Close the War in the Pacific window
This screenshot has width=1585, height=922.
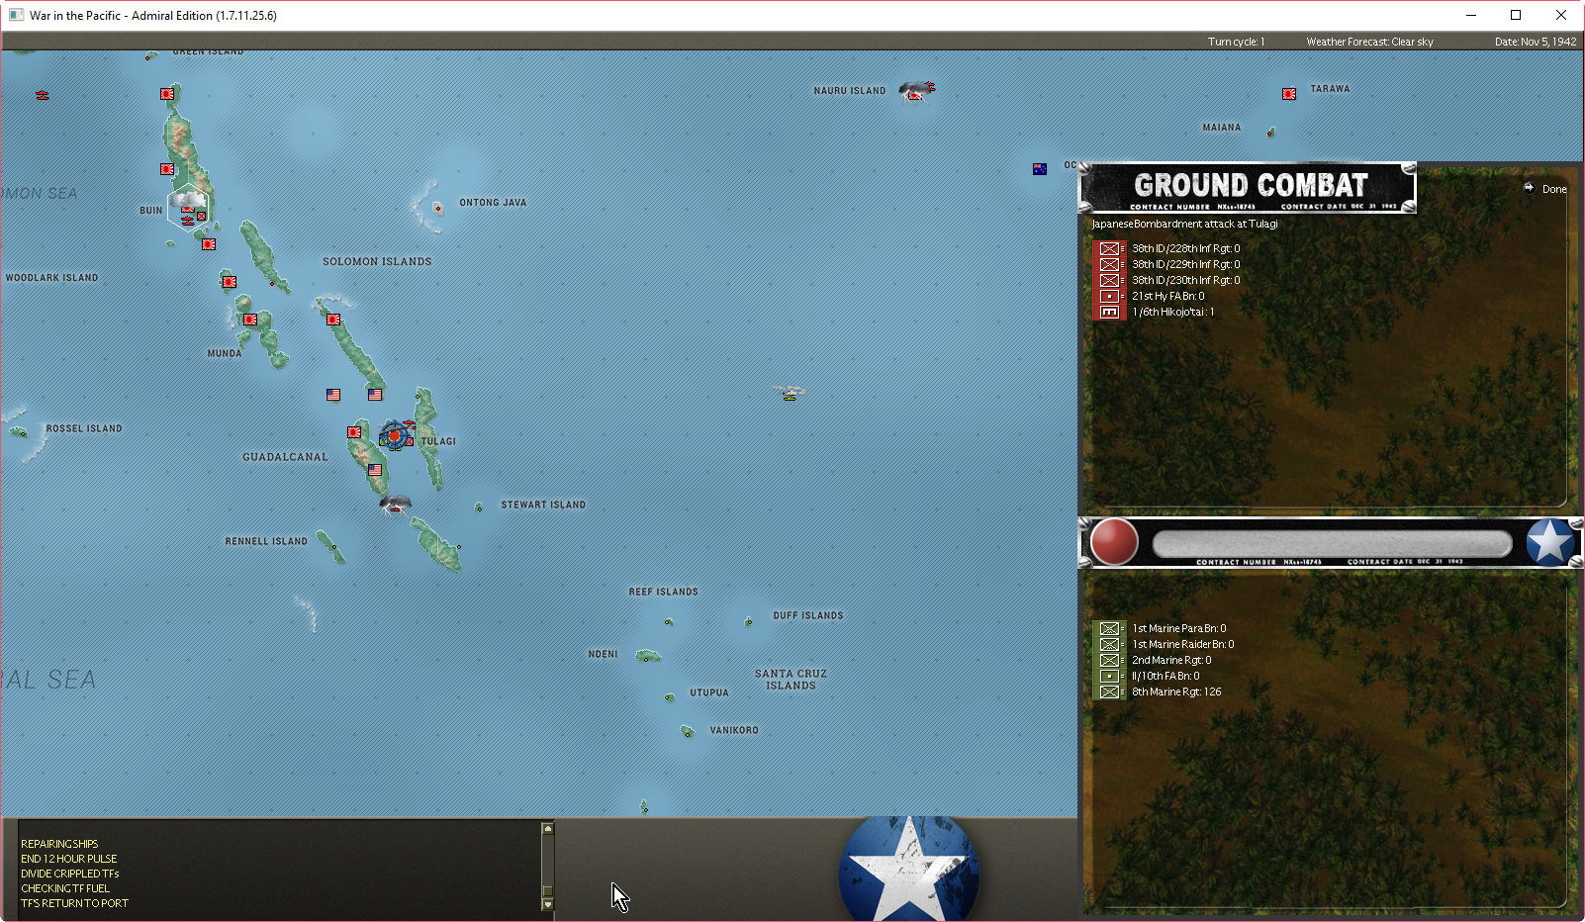1561,15
